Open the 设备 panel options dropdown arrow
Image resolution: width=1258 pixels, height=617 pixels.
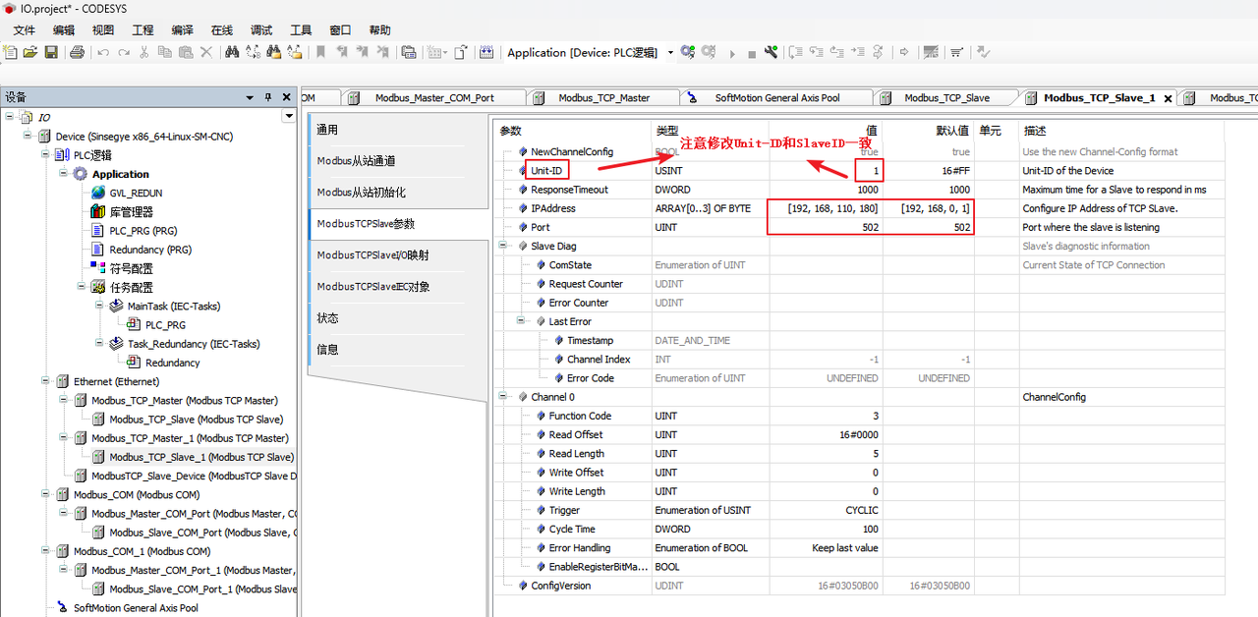[251, 97]
